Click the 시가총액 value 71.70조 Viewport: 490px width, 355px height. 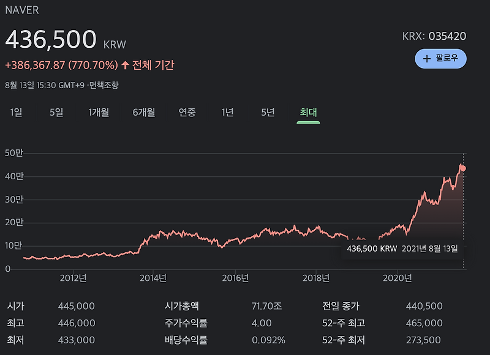click(267, 306)
